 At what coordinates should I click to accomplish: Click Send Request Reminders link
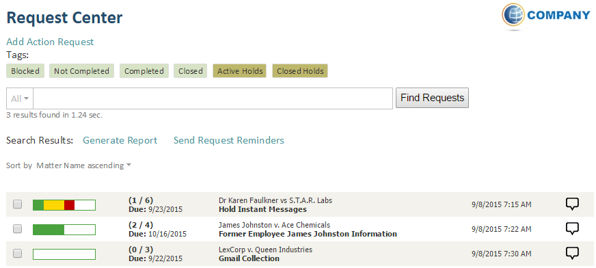pyautogui.click(x=229, y=140)
